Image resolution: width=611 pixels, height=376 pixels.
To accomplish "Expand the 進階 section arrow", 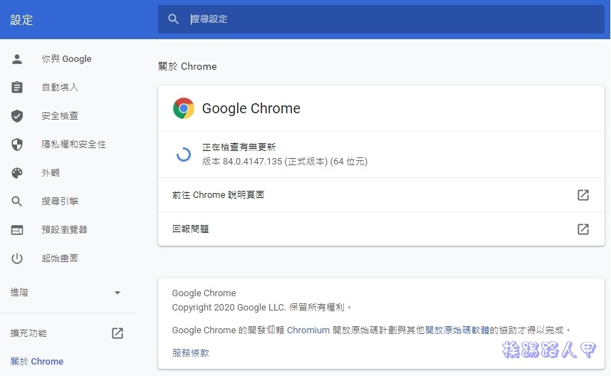I will [x=117, y=293].
